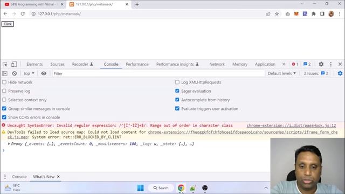
Task: Open the weather widget on taskbar
Action: coord(12,188)
